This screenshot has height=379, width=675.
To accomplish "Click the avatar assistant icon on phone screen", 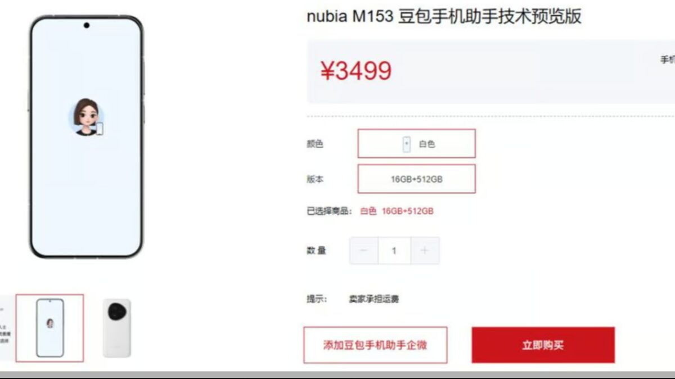I will tap(86, 117).
